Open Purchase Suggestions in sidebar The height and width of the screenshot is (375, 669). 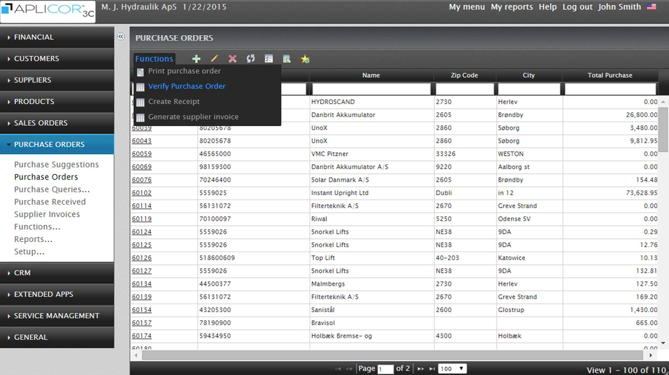tap(56, 165)
